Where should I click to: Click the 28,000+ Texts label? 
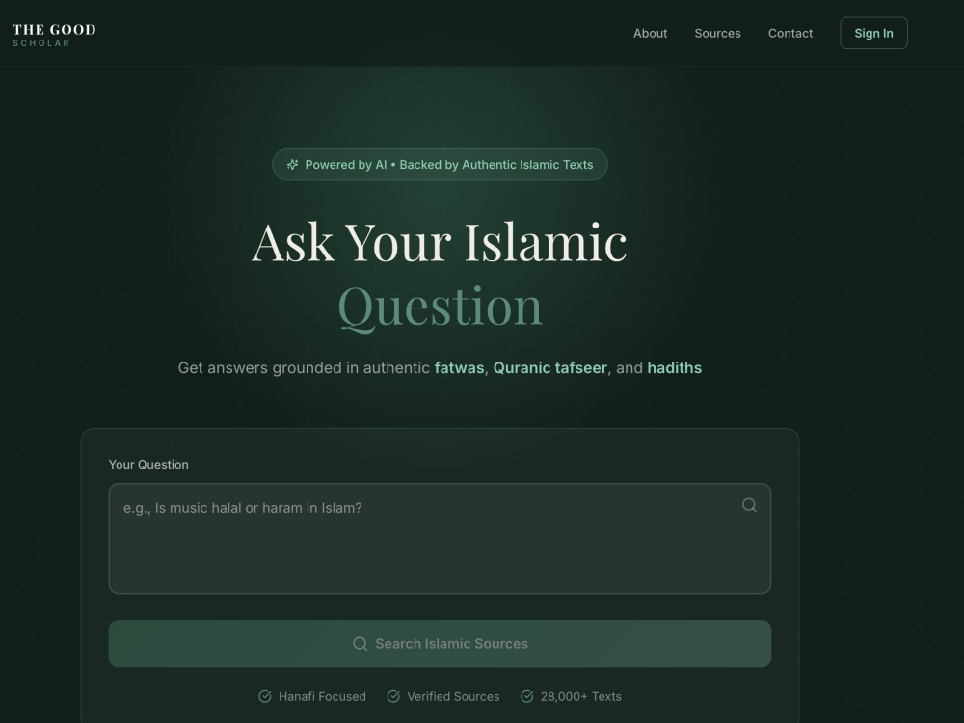point(581,697)
